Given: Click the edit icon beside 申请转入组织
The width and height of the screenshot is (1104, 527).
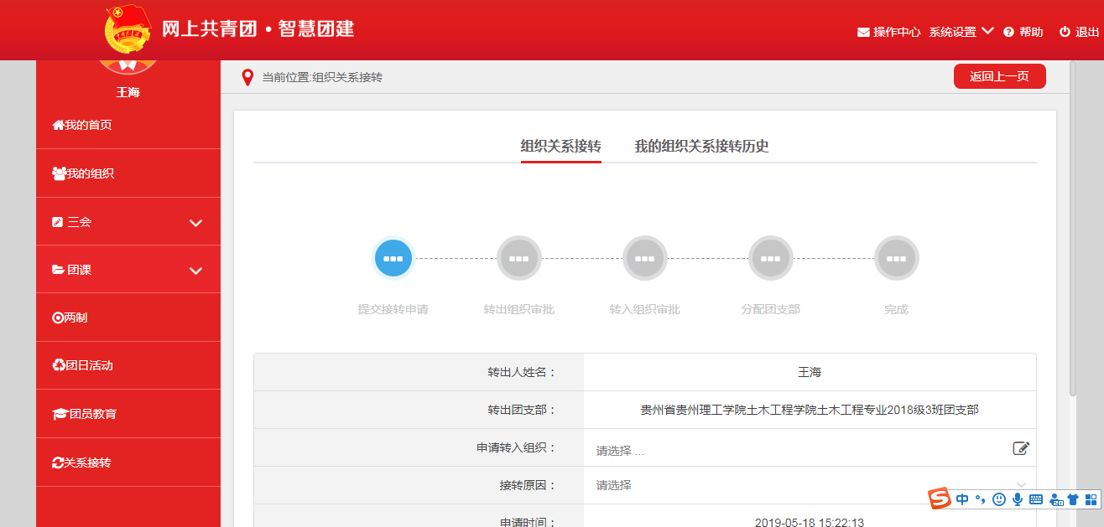Looking at the screenshot, I should click(1020, 448).
